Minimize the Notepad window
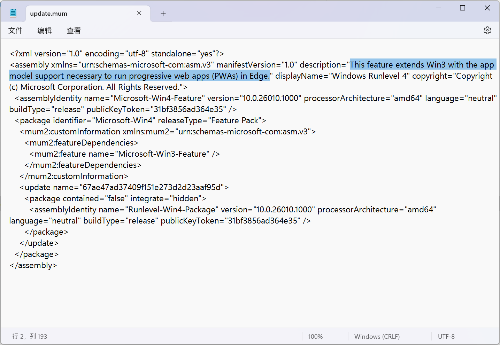Viewport: 500px width, 345px height. click(x=439, y=8)
